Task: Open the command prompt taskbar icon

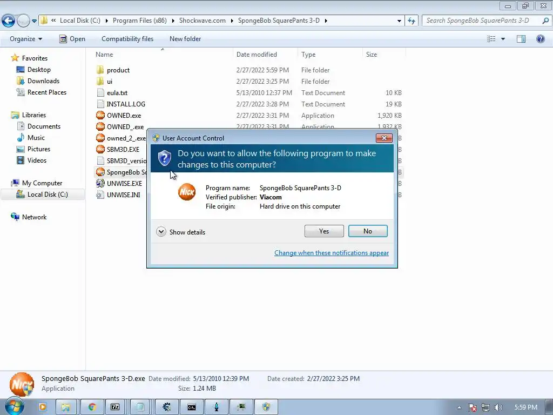Action: click(x=192, y=407)
